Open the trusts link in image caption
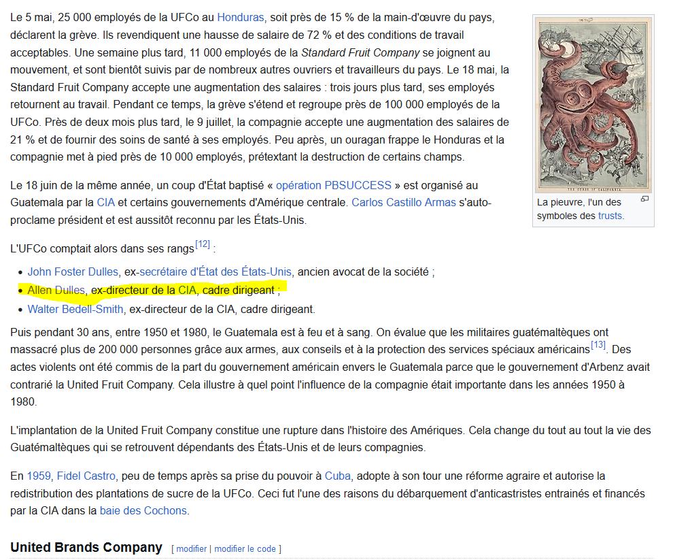 click(x=610, y=216)
